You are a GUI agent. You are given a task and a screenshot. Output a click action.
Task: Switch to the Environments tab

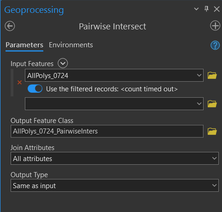71,45
